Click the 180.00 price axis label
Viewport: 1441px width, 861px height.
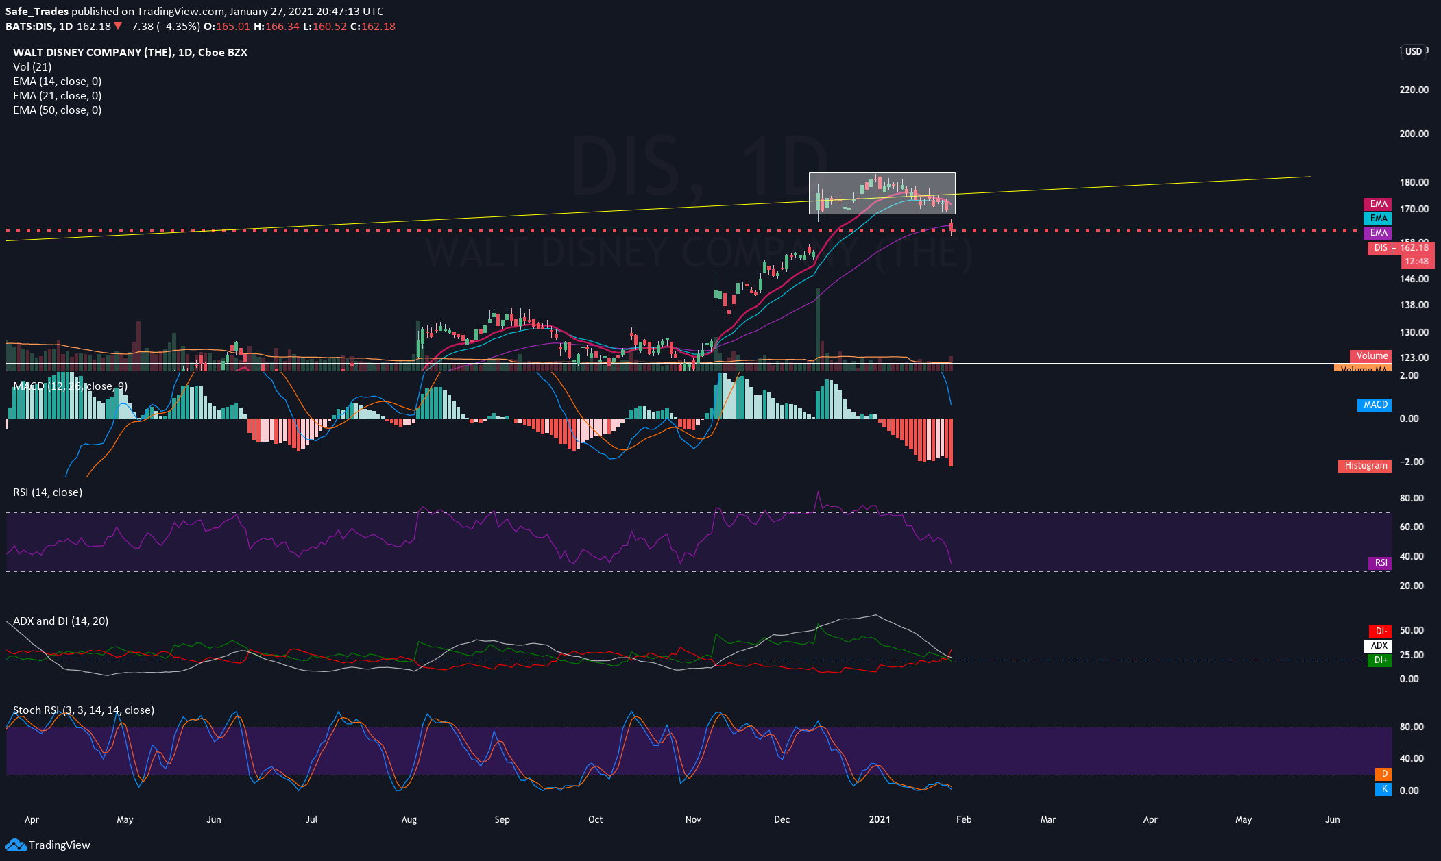tap(1414, 182)
